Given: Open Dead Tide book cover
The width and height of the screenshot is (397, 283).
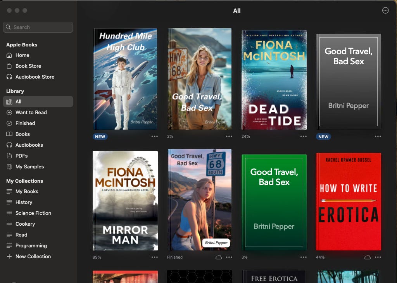Looking at the screenshot, I should 274,80.
